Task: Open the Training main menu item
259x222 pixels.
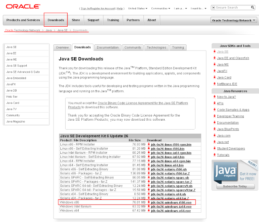Action: tap(113, 20)
